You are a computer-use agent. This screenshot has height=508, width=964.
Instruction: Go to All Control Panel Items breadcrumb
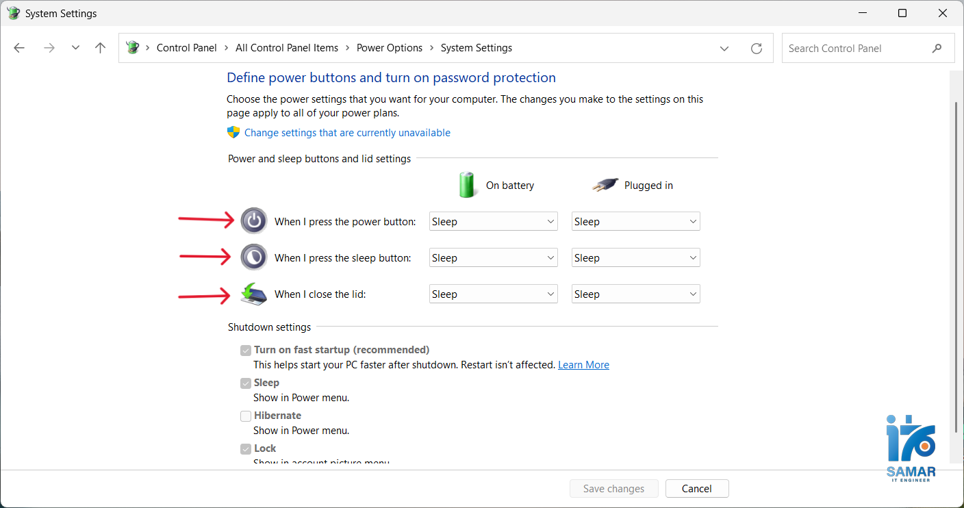(x=287, y=48)
